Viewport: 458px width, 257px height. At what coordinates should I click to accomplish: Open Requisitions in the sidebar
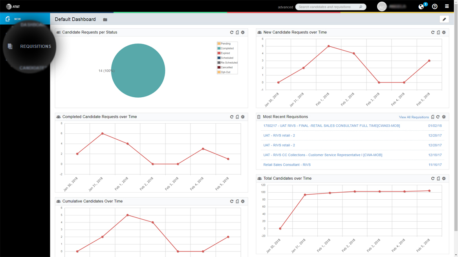pos(29,46)
